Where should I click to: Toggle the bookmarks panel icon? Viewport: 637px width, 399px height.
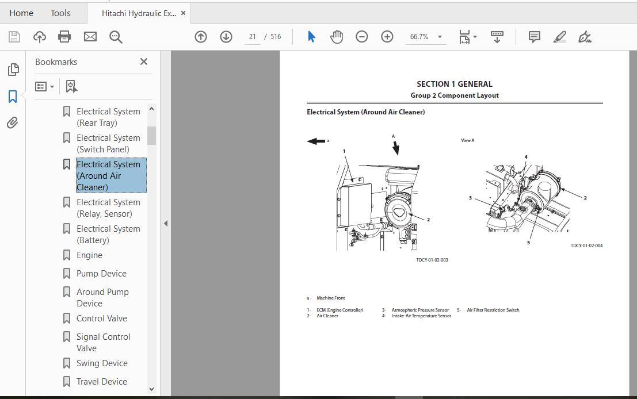tap(13, 97)
